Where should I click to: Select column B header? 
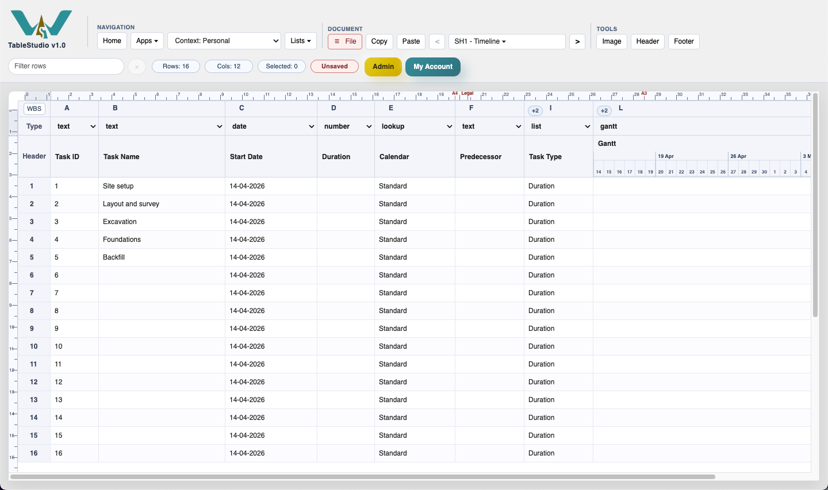point(162,108)
